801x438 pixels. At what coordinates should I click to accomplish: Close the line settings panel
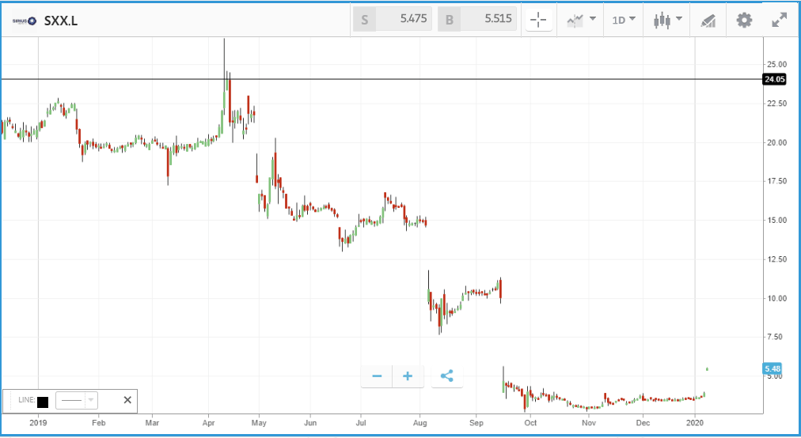pyautogui.click(x=127, y=400)
